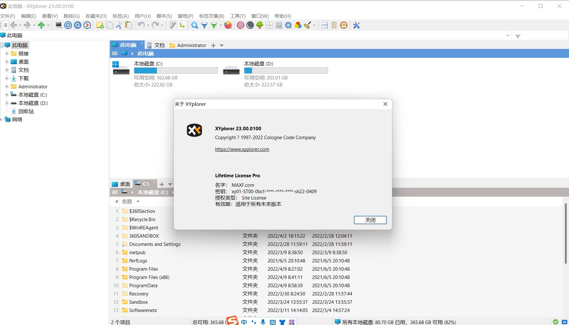569x325 pixels.
Task: Open the undo history dropdown arrow
Action: (x=148, y=25)
